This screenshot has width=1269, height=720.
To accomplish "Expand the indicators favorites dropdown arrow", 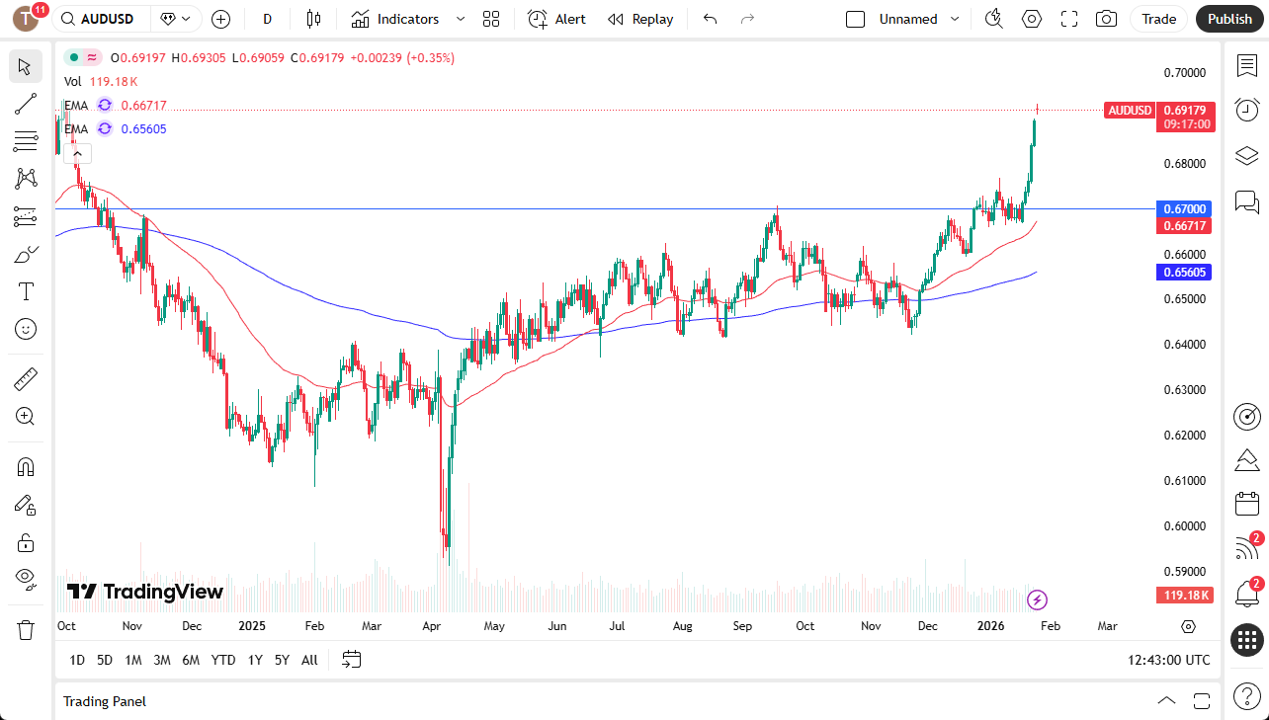I will point(460,19).
